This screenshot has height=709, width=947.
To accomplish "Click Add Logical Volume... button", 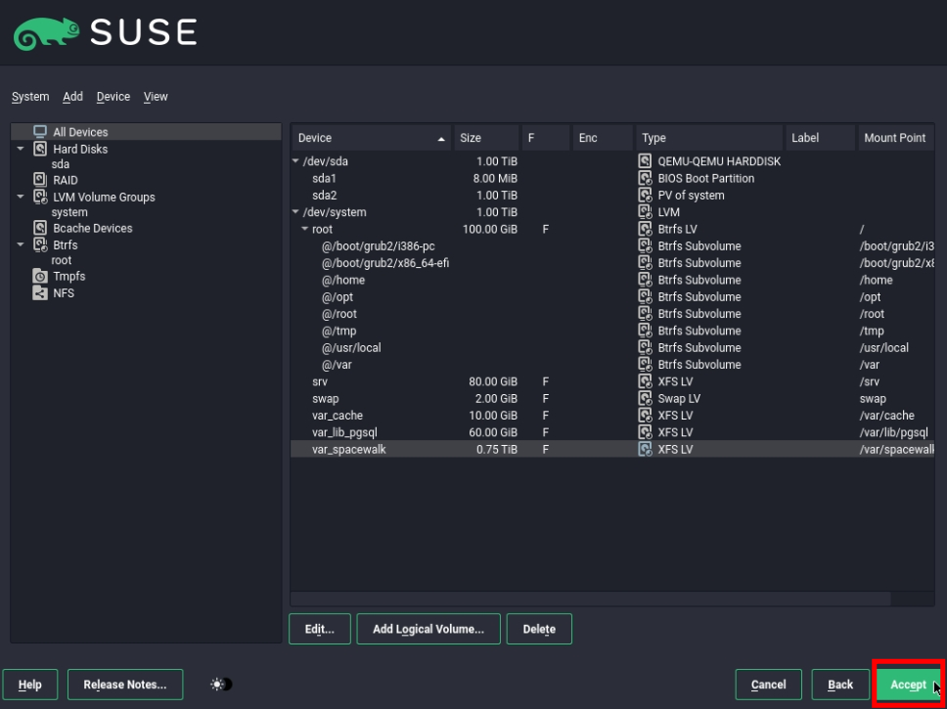I will (x=428, y=629).
